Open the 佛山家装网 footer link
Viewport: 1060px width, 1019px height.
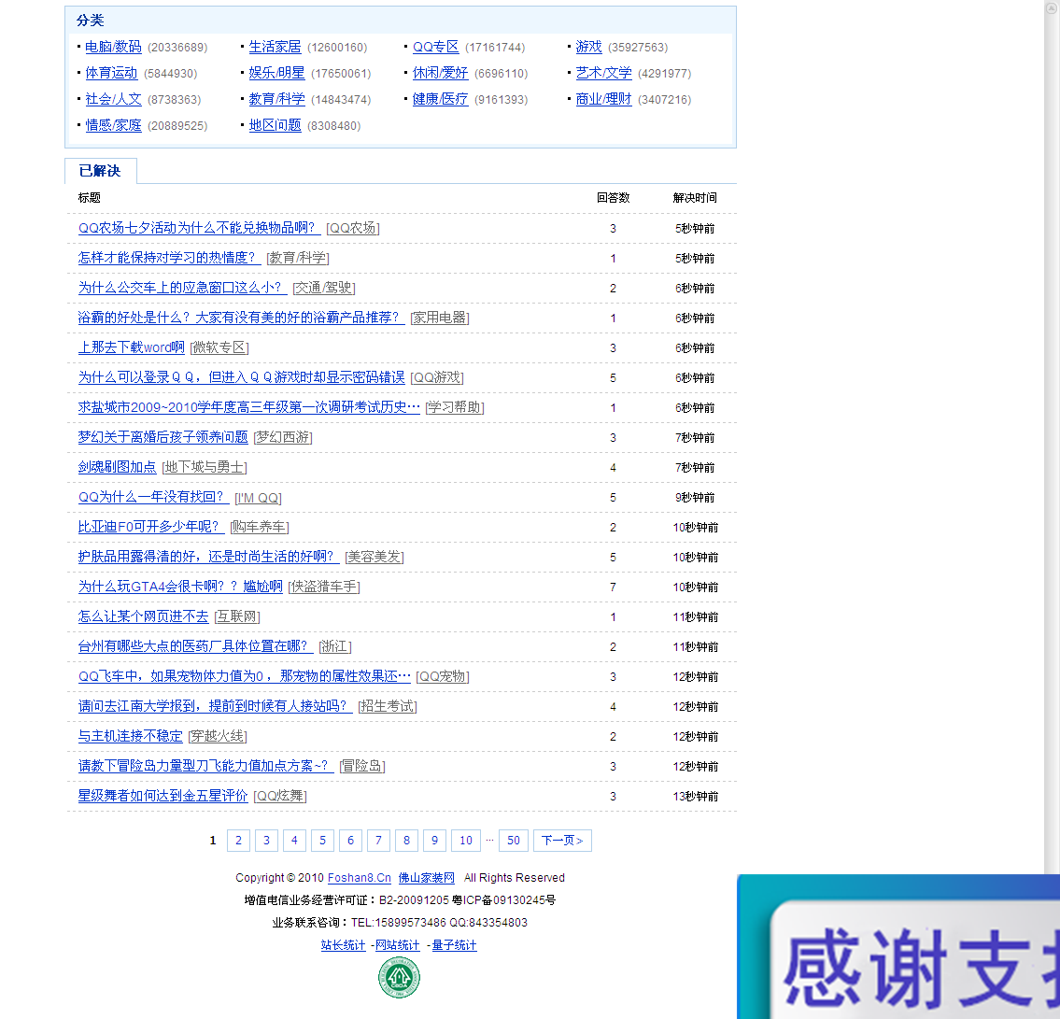pos(427,878)
